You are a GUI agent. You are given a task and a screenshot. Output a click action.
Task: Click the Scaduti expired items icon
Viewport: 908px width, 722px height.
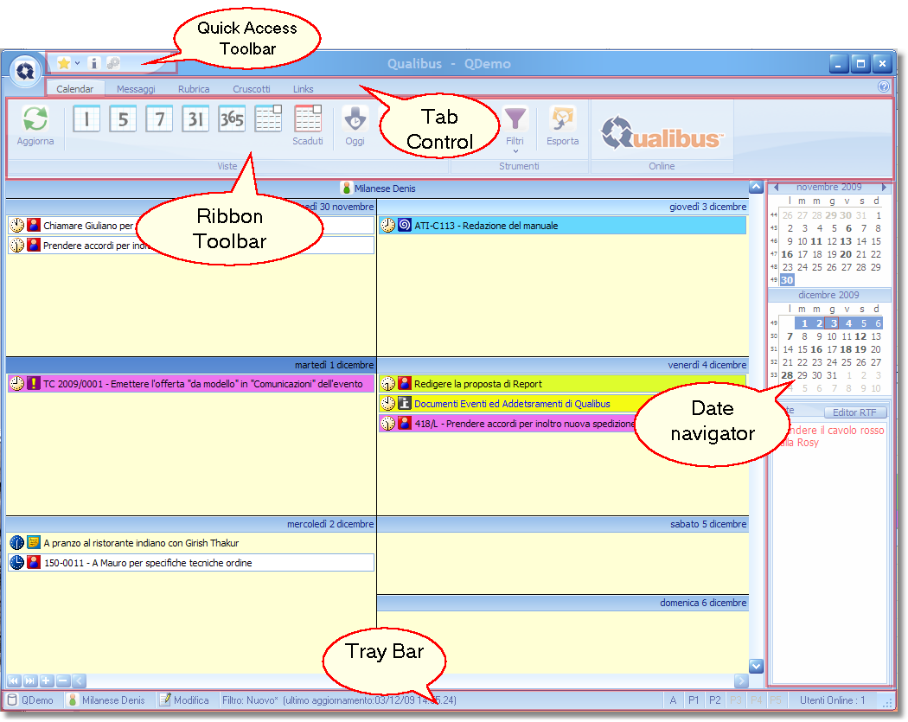pyautogui.click(x=308, y=119)
